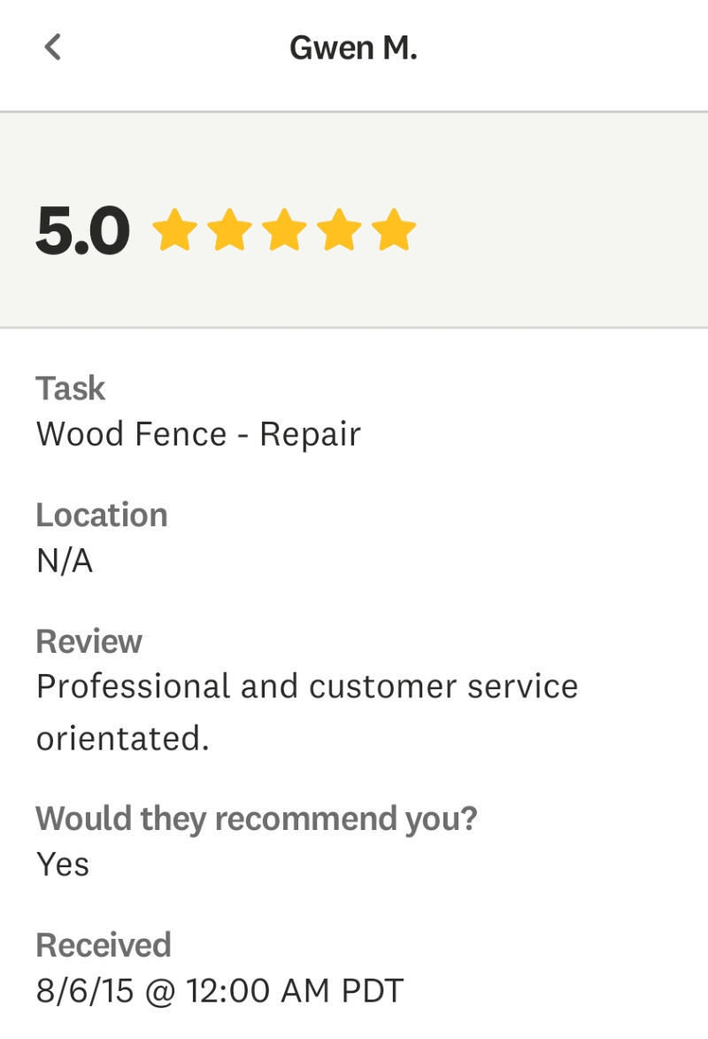Tap the back arrow icon
The width and height of the screenshot is (708, 1039).
coord(53,47)
